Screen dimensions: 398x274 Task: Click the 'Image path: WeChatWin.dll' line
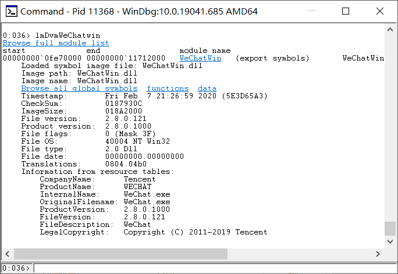coord(79,73)
